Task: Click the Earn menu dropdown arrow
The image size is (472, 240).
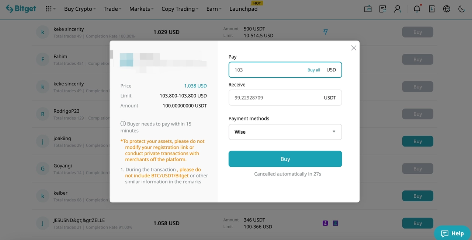Action: point(220,9)
